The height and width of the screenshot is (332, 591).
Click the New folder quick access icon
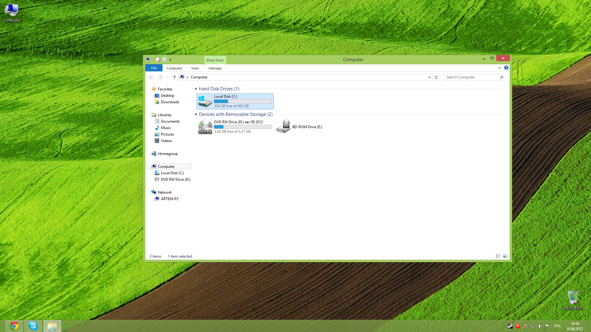tap(164, 60)
